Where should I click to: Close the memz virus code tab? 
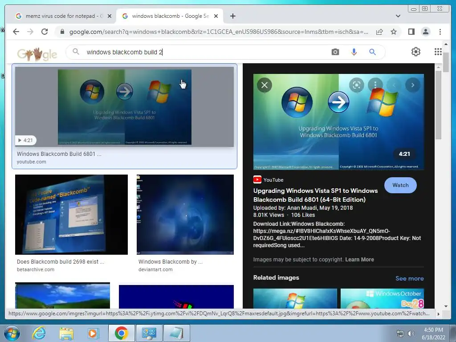(x=110, y=16)
